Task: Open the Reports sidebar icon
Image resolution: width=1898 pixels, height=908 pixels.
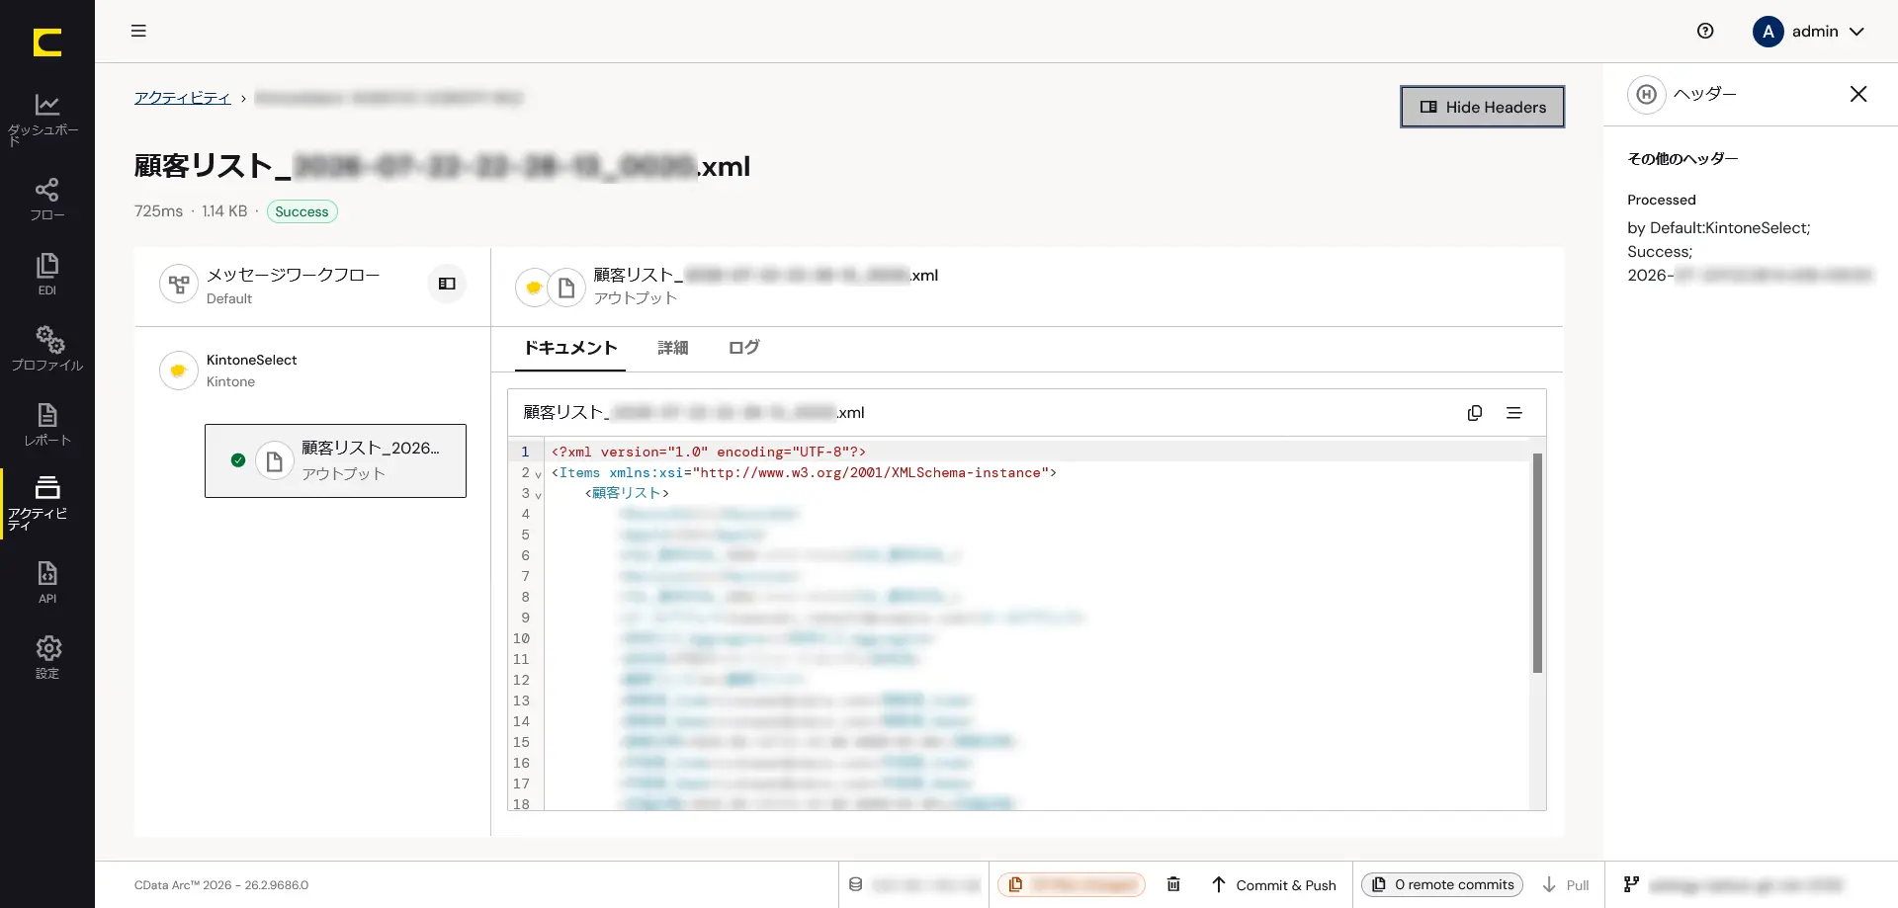Action: tap(46, 424)
